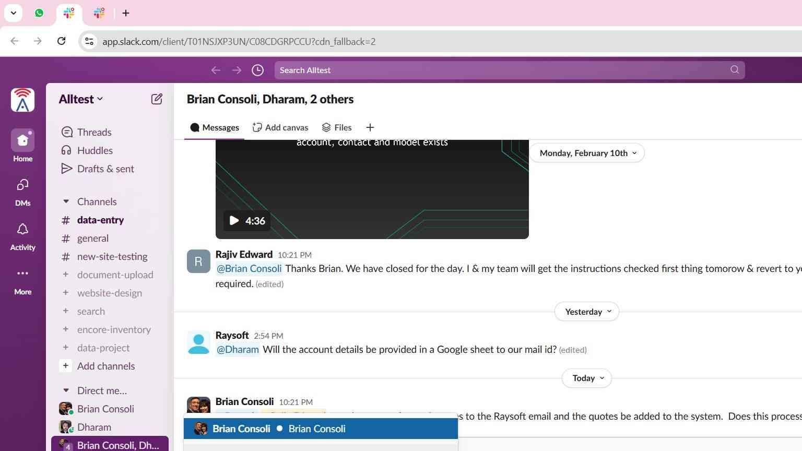This screenshot has height=451, width=802.
Task: Select the Messages tab
Action: pos(214,127)
